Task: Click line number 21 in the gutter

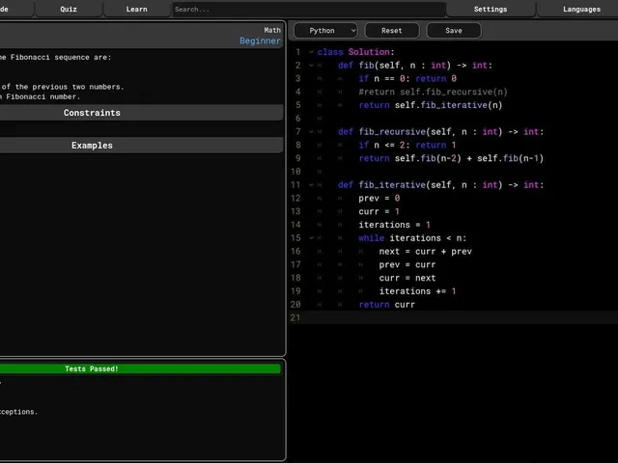Action: [x=295, y=317]
